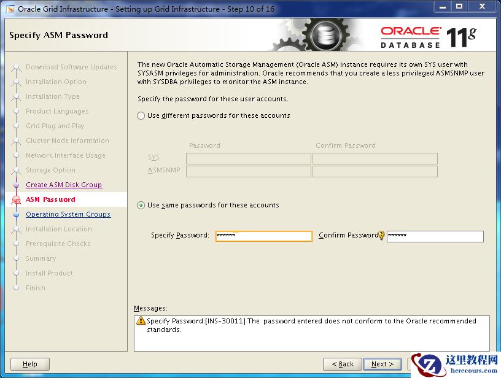This screenshot has height=378, width=501.
Task: Select Use different passwords for these accounts
Action: (x=141, y=115)
